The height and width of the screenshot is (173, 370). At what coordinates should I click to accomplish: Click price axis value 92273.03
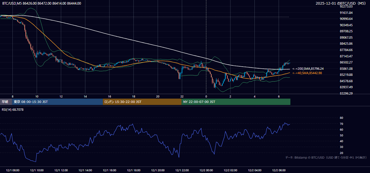(346, 6)
